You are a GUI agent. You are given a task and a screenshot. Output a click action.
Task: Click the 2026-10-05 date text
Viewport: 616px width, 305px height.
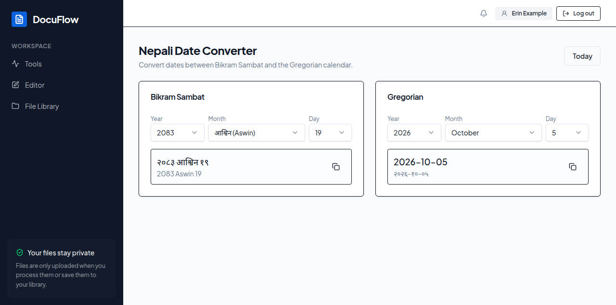point(421,162)
